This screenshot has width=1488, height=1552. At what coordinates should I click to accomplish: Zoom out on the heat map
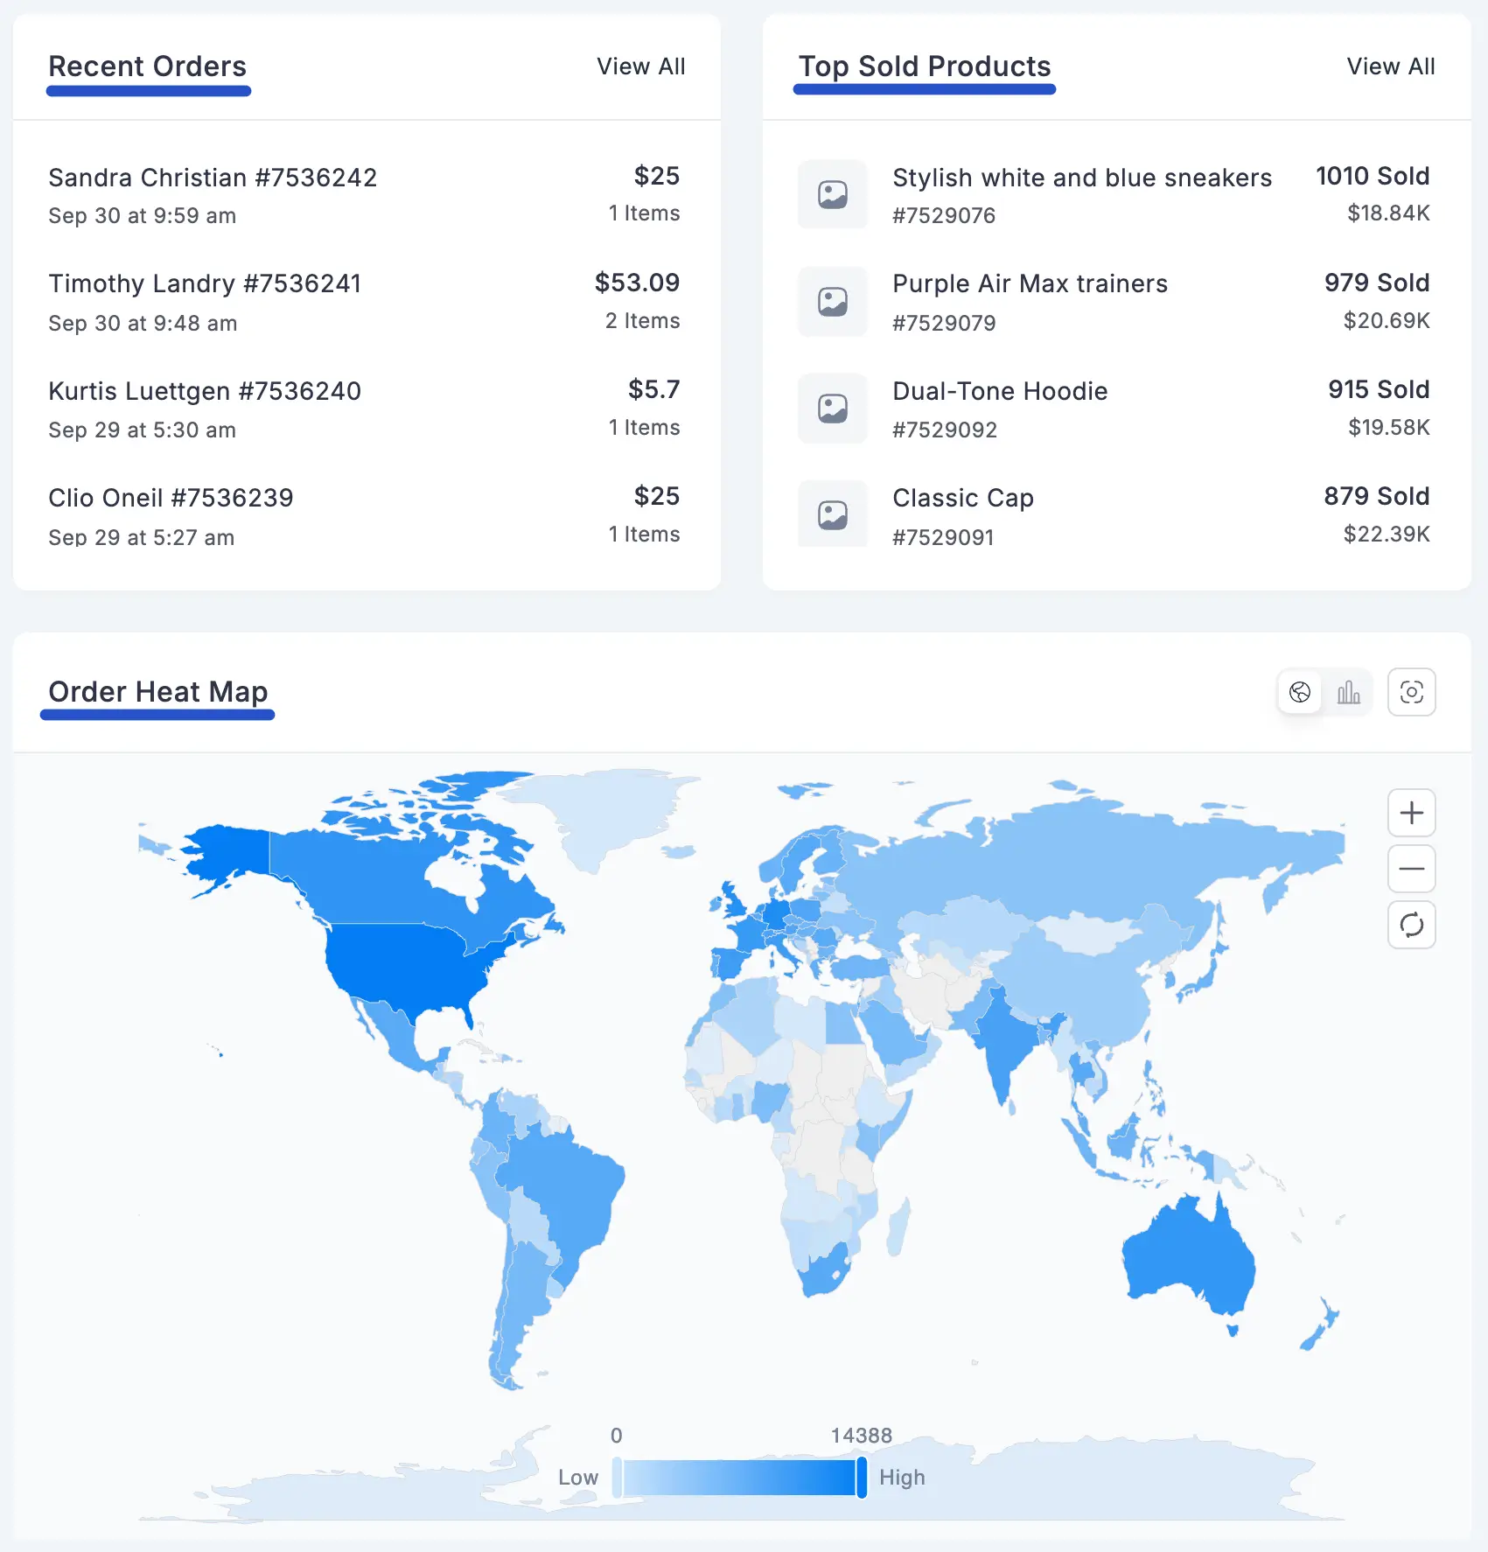(1411, 869)
